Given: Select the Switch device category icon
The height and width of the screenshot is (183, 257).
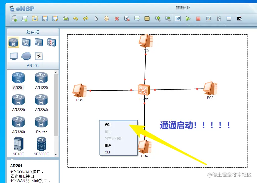Looking at the screenshot, I should pyautogui.click(x=26, y=42).
